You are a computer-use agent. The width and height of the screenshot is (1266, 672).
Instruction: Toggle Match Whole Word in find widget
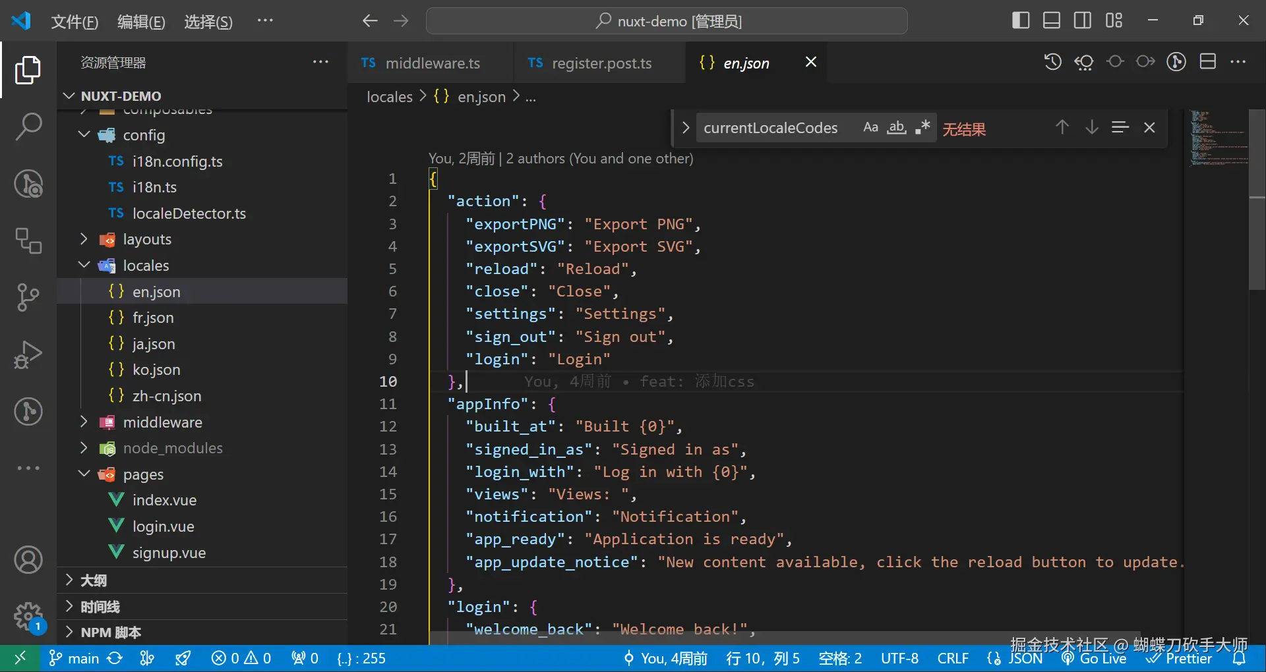pos(896,127)
